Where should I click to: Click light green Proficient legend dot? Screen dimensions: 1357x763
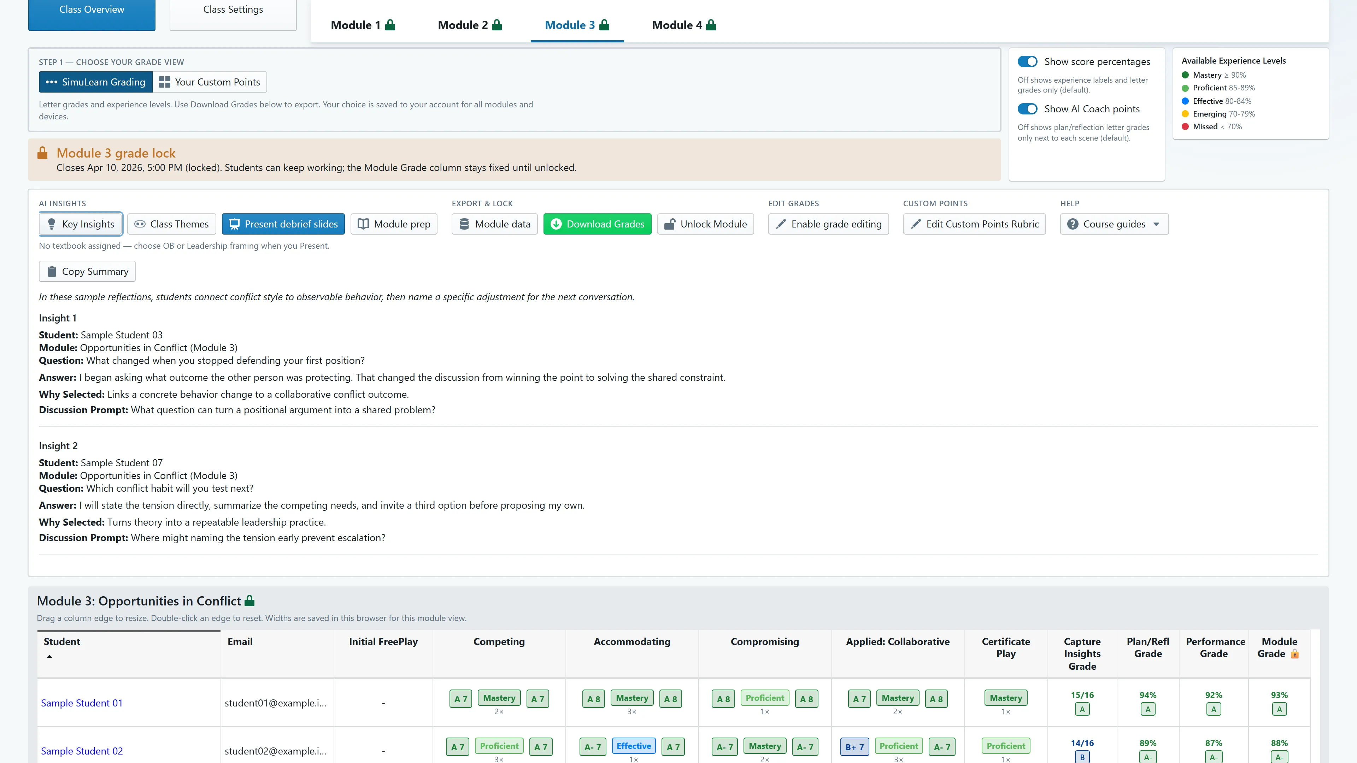(1185, 88)
